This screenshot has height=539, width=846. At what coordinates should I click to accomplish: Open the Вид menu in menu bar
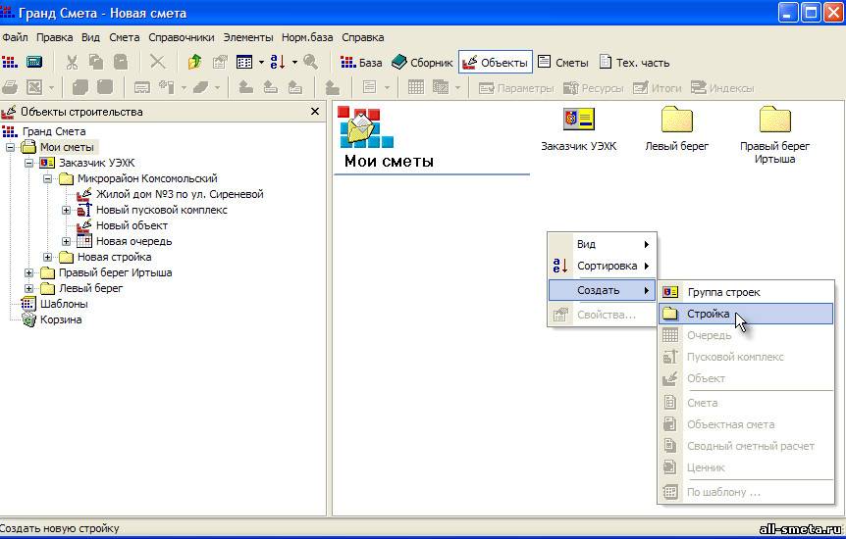tap(90, 37)
